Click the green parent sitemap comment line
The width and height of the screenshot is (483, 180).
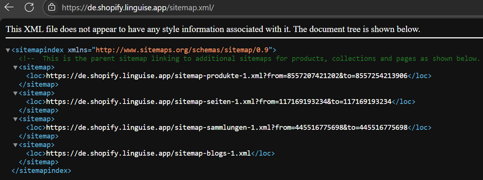tap(249, 59)
